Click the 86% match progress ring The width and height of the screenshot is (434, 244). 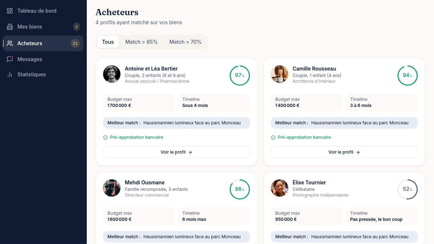pos(240,189)
